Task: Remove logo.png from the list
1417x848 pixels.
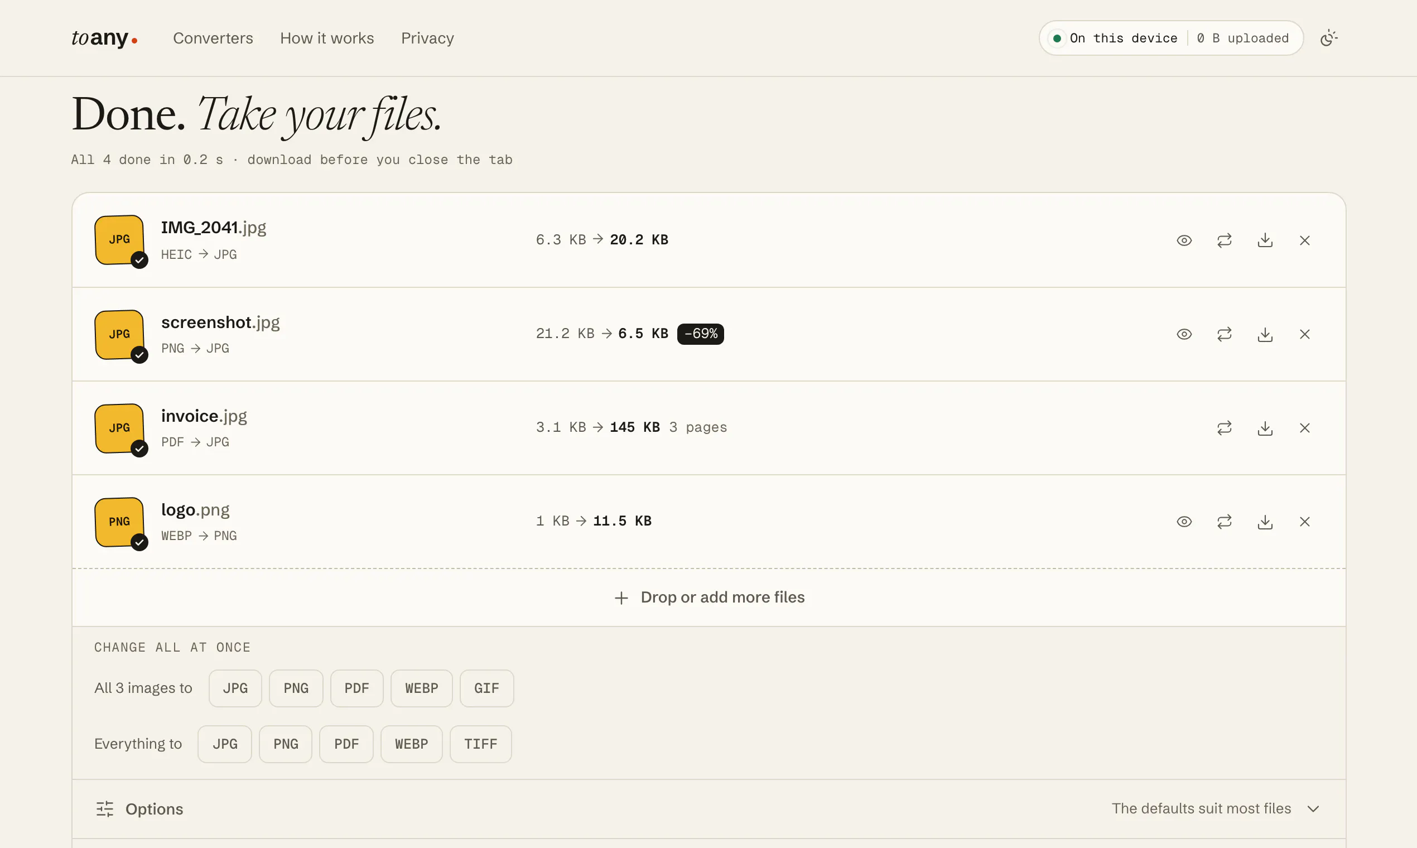Action: coord(1304,522)
